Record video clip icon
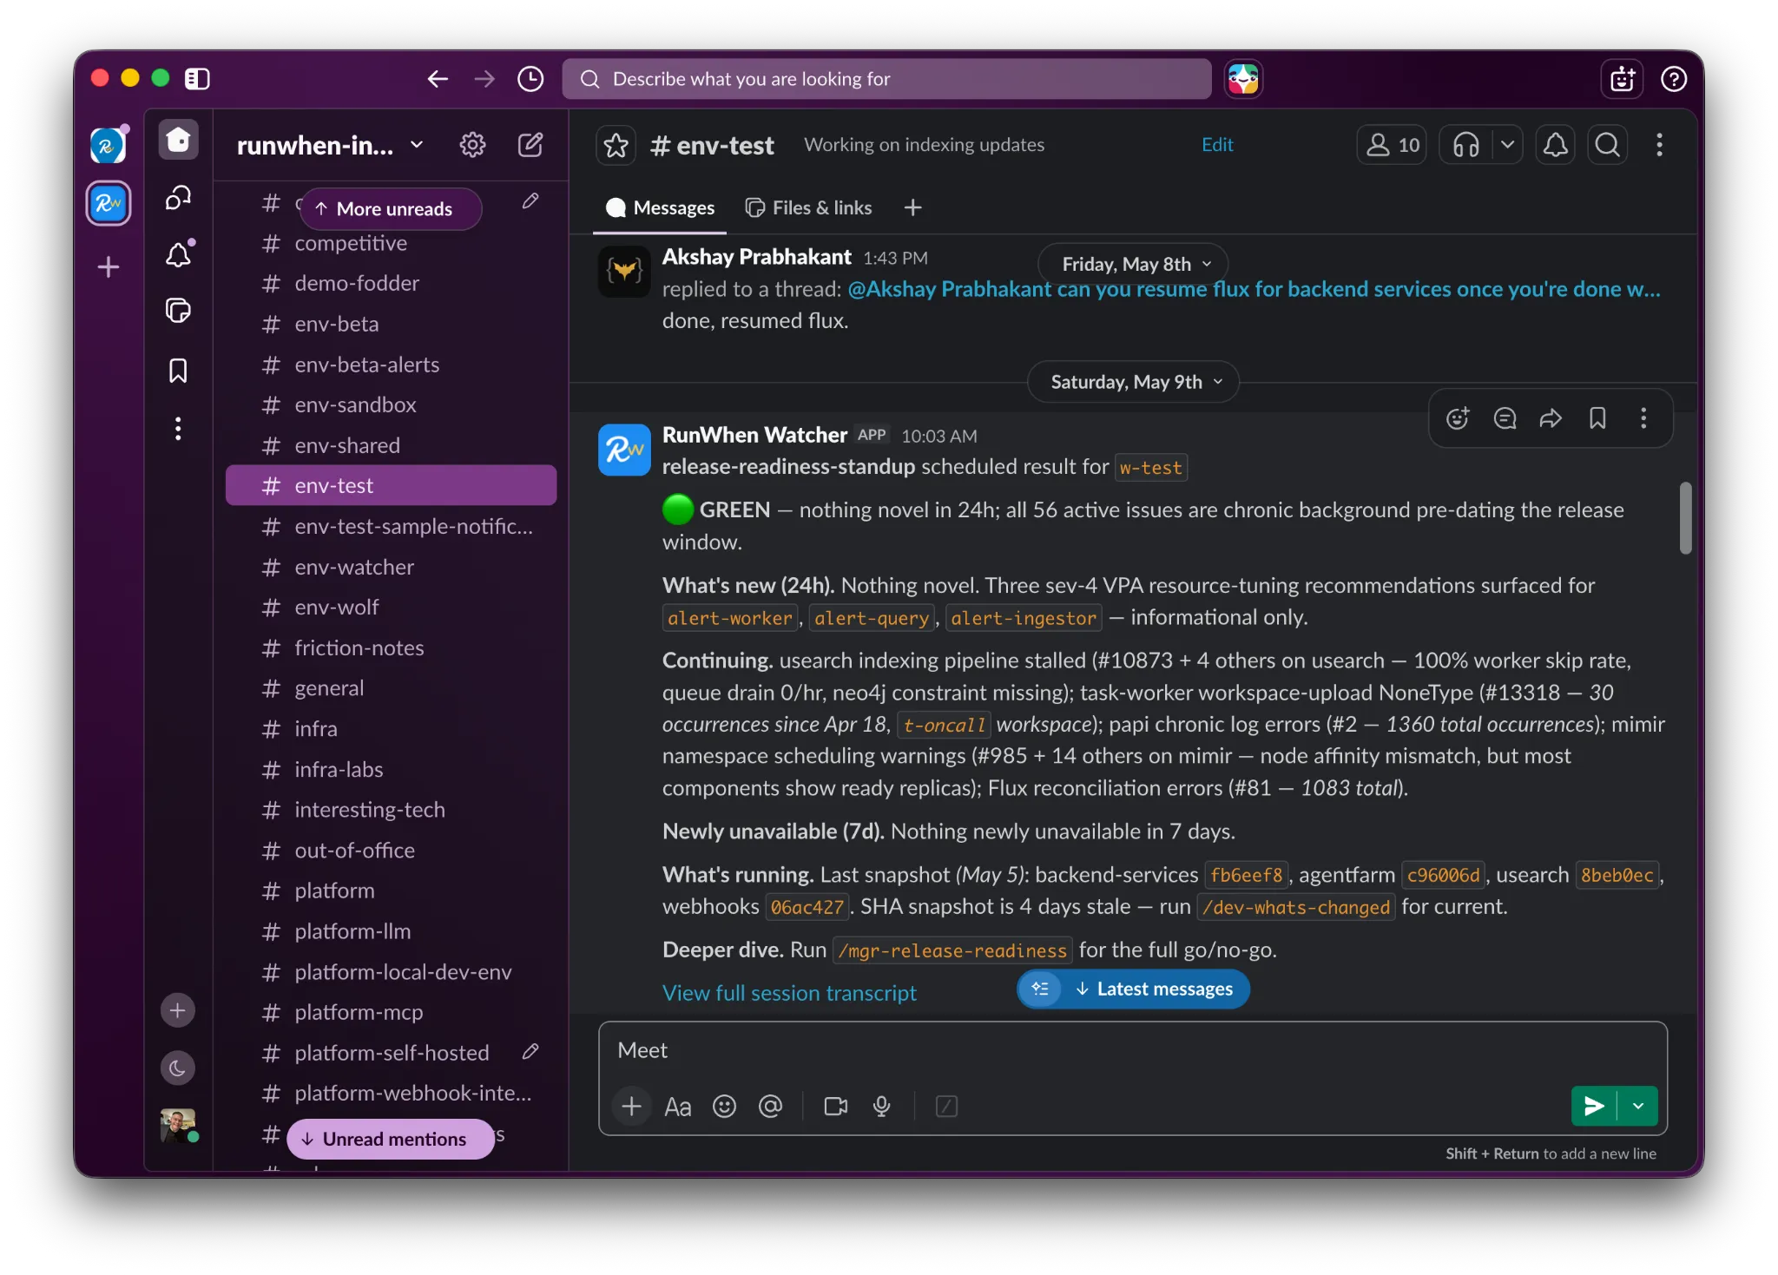This screenshot has width=1778, height=1275. point(835,1107)
